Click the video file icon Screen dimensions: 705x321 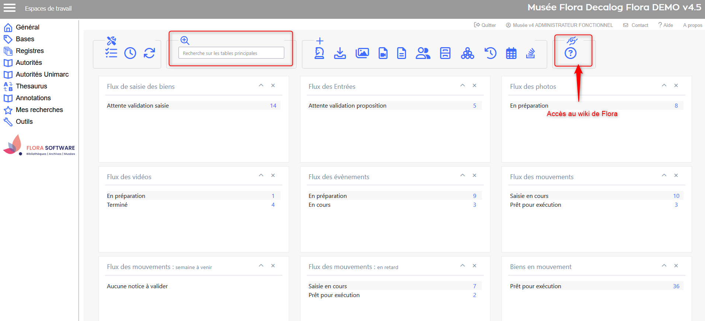point(383,53)
